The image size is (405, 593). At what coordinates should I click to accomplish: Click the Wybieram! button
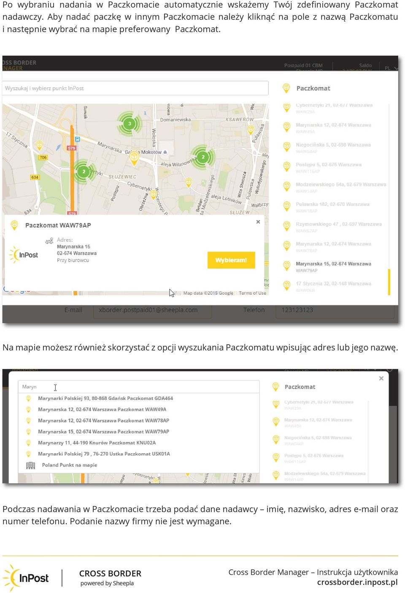click(231, 260)
